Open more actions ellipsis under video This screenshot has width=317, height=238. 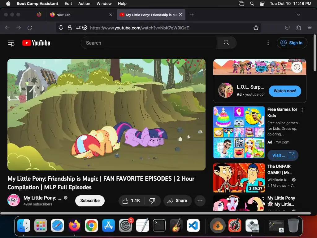pos(200,201)
